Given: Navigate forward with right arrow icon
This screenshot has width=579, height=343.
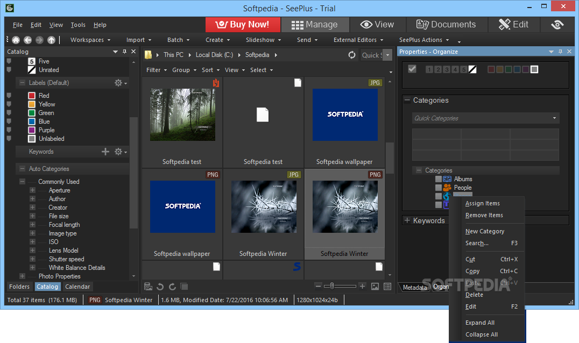Looking at the screenshot, I should [39, 40].
